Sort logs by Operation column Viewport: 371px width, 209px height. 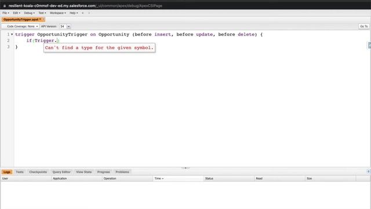click(x=128, y=178)
